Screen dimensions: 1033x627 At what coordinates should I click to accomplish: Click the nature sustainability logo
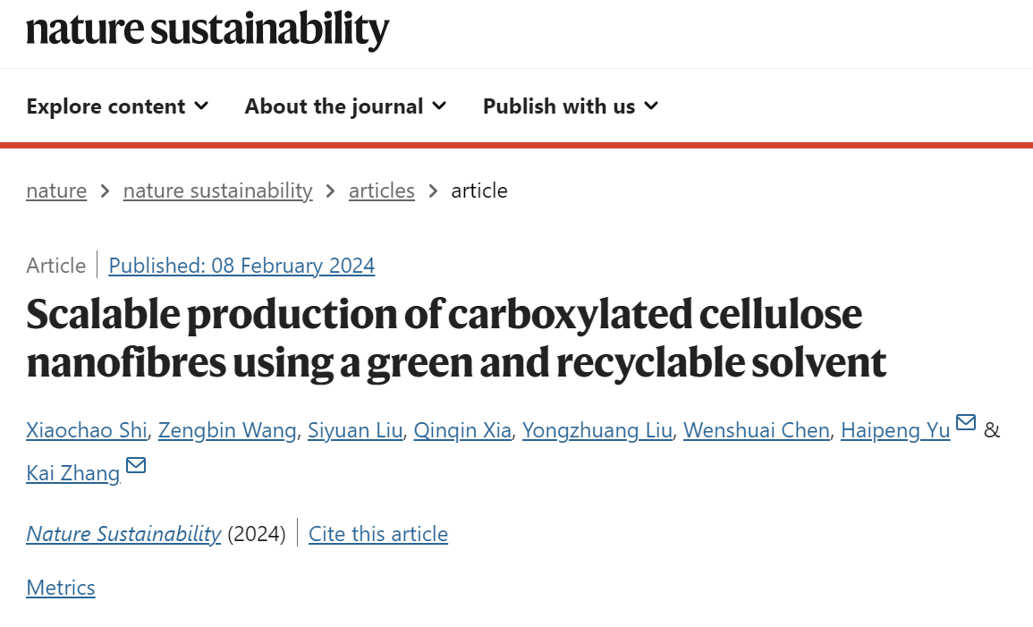(207, 30)
